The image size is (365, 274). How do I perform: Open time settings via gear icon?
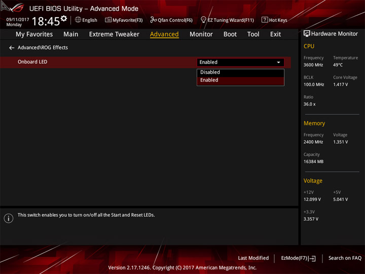coord(64,18)
